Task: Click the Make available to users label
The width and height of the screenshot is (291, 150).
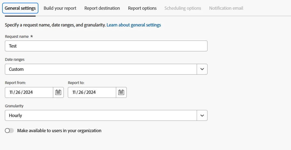Action: (59, 131)
